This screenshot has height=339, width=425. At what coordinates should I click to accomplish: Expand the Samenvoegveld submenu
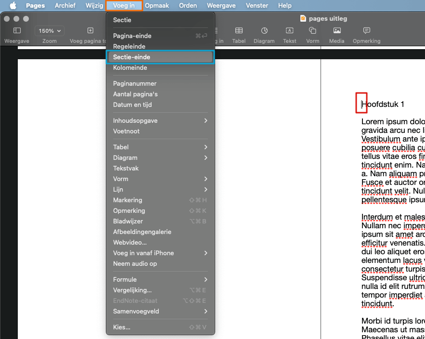(x=206, y=312)
